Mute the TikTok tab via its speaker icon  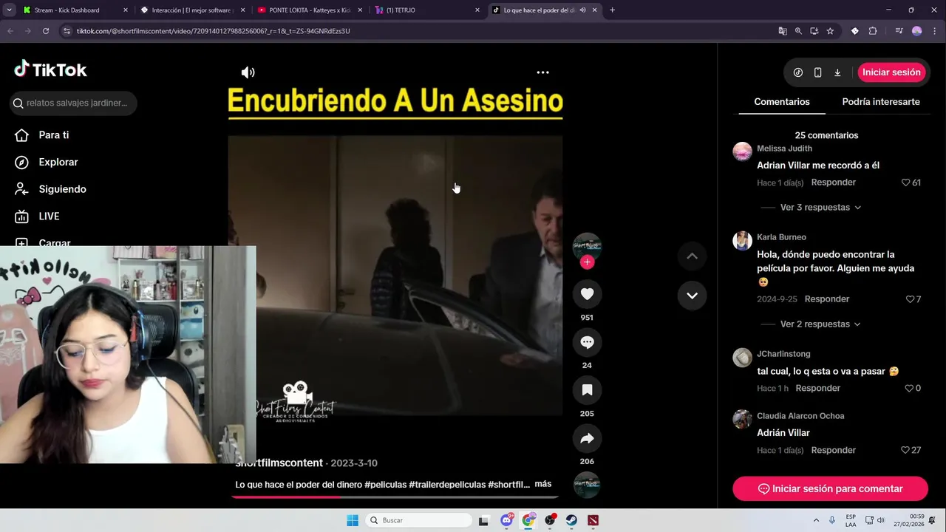pyautogui.click(x=583, y=10)
